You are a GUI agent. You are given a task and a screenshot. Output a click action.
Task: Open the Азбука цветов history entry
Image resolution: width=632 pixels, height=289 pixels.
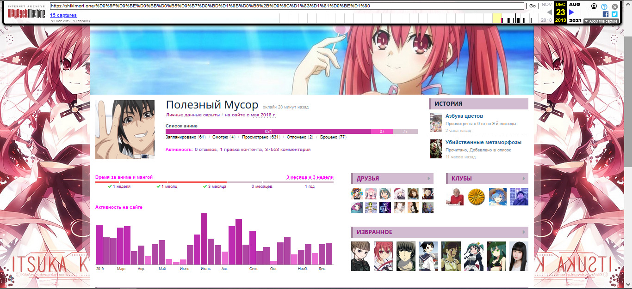pyautogui.click(x=464, y=116)
